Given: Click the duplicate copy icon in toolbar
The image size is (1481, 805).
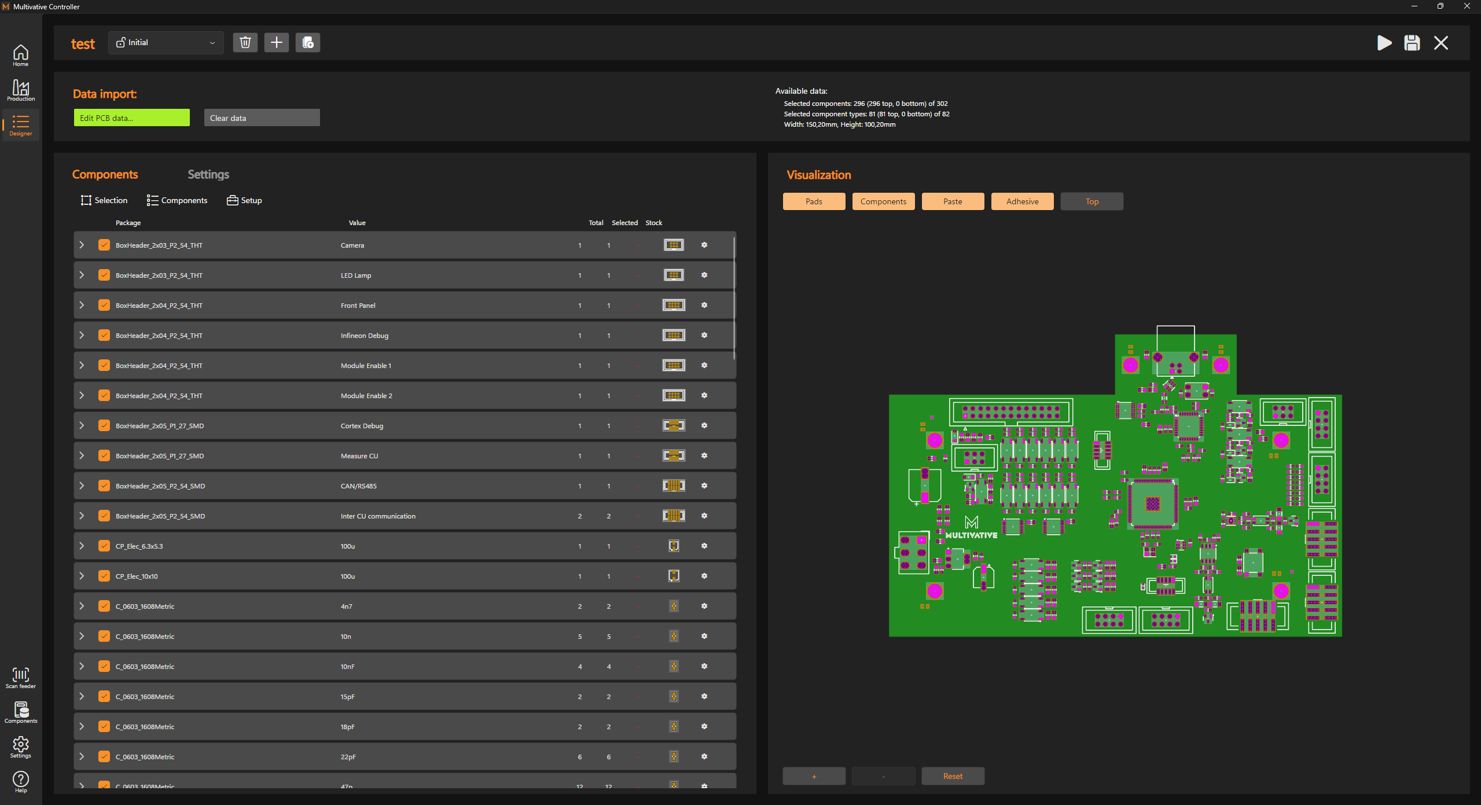Looking at the screenshot, I should [308, 42].
